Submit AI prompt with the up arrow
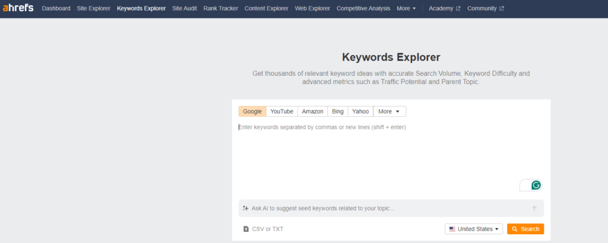608x243 pixels. coord(534,208)
